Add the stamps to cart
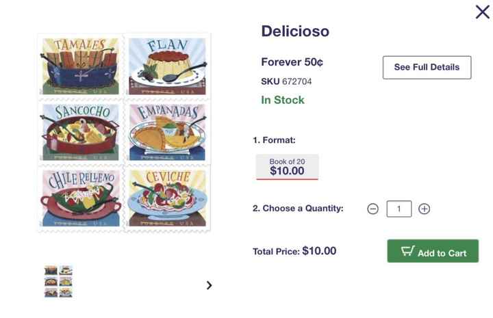493x318 pixels. 433,252
